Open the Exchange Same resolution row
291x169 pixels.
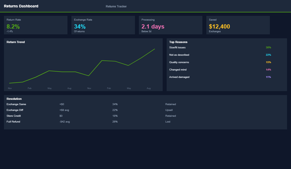[16, 104]
